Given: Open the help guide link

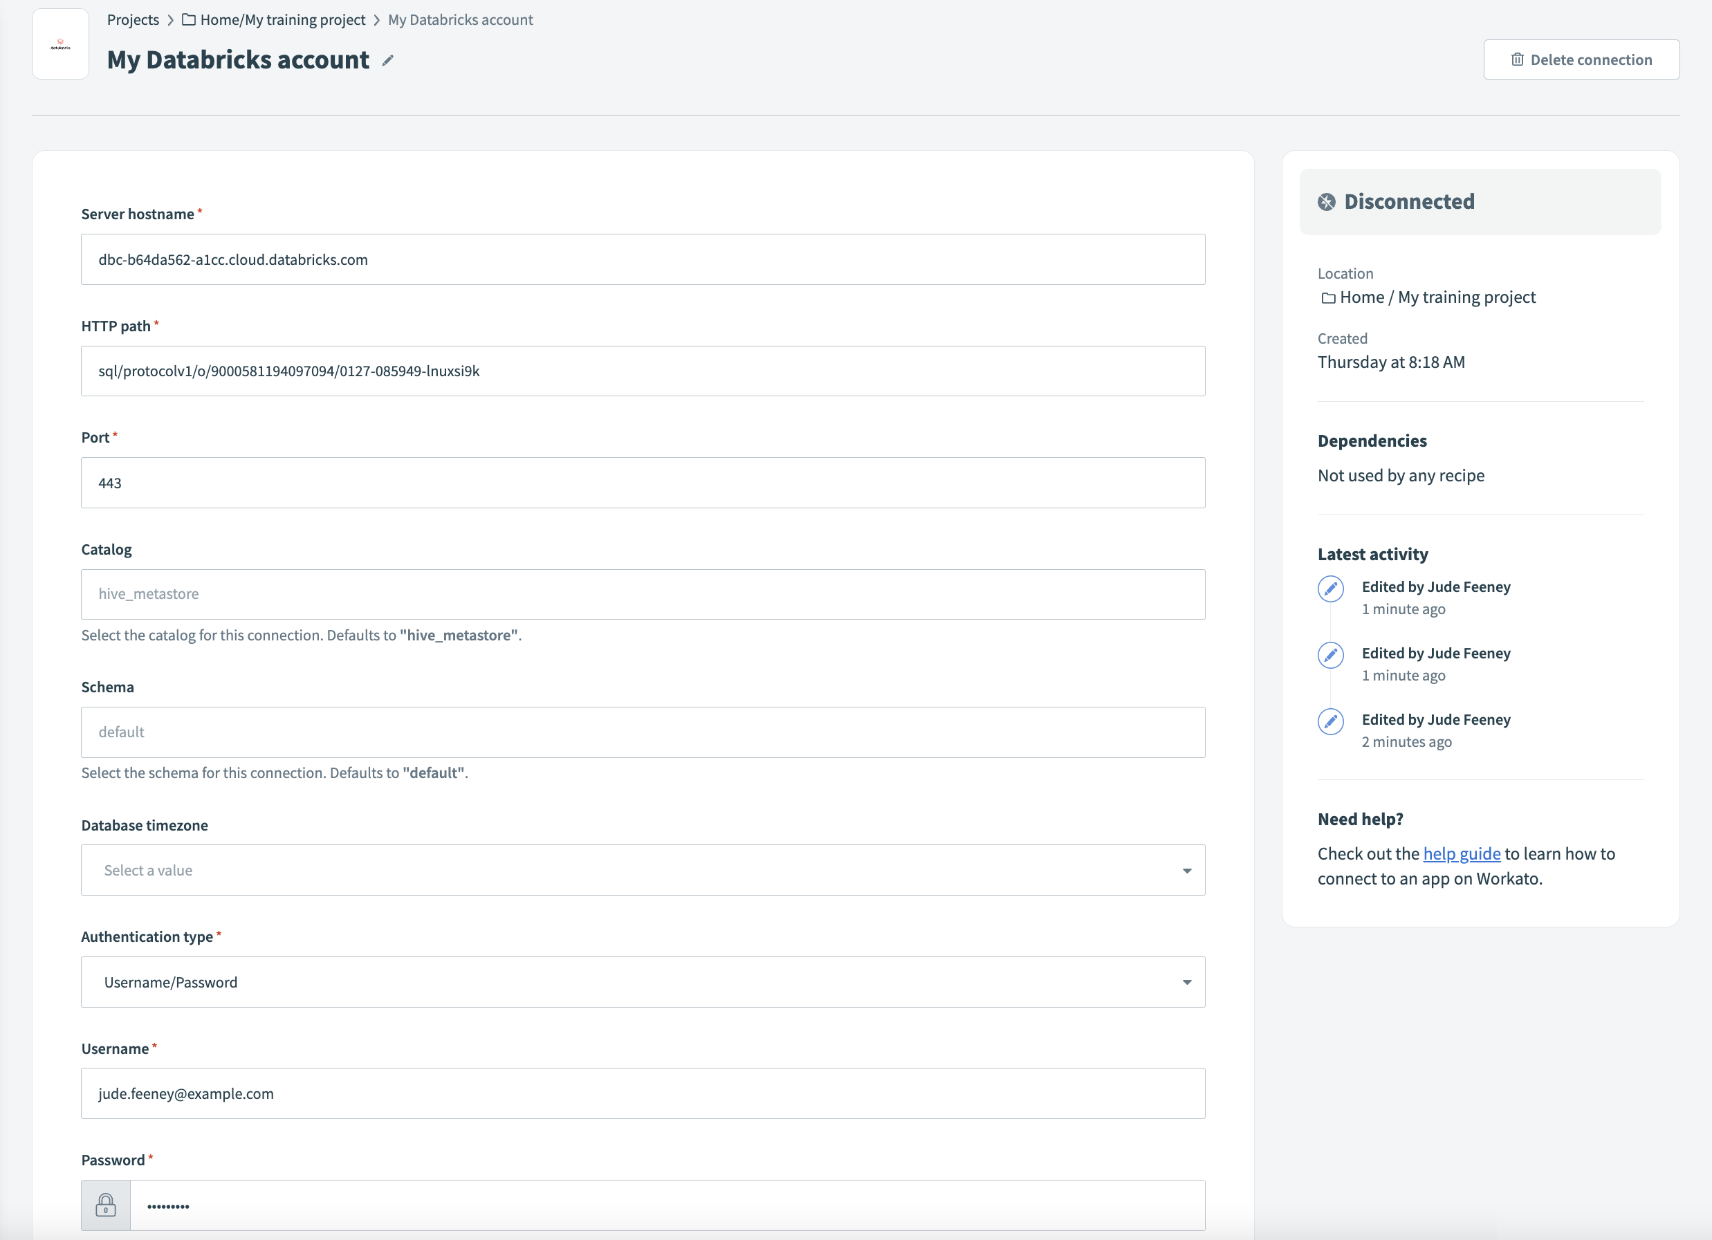Looking at the screenshot, I should tap(1462, 853).
